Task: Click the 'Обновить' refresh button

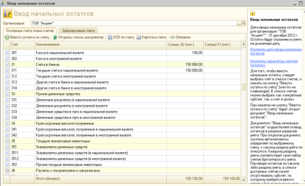Action: (181, 37)
